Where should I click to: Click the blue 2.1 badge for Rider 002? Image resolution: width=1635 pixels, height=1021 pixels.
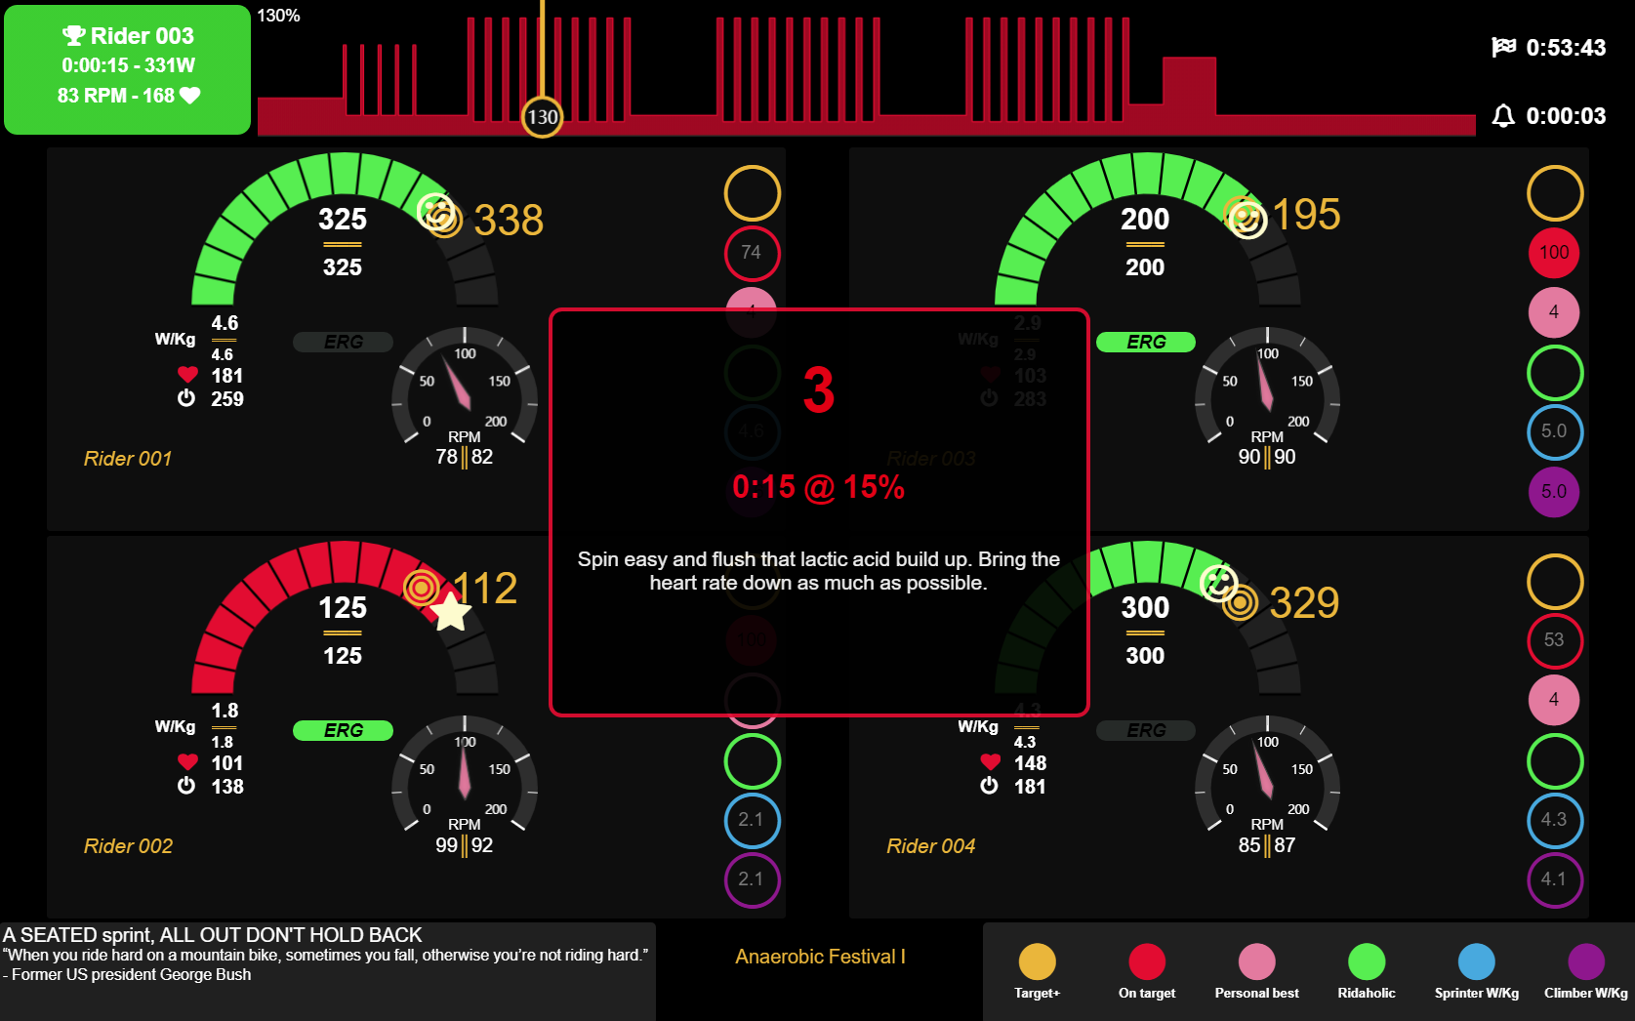click(752, 820)
